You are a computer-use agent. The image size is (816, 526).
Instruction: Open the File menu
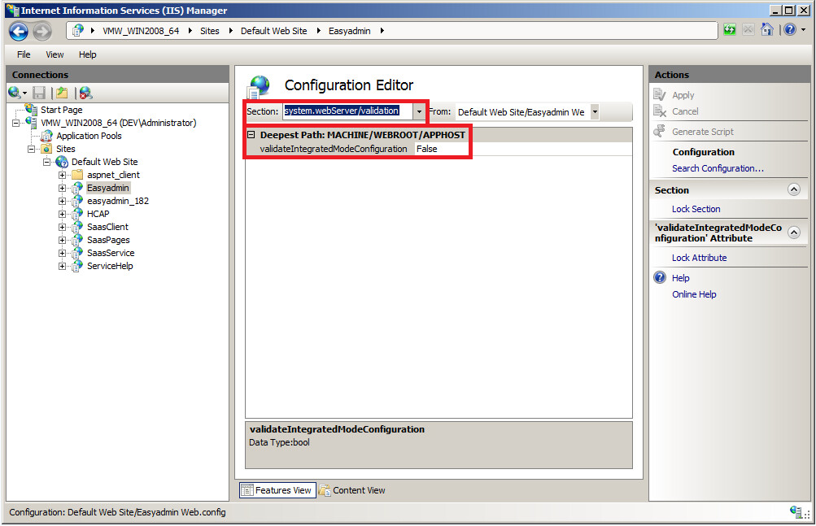pos(24,54)
